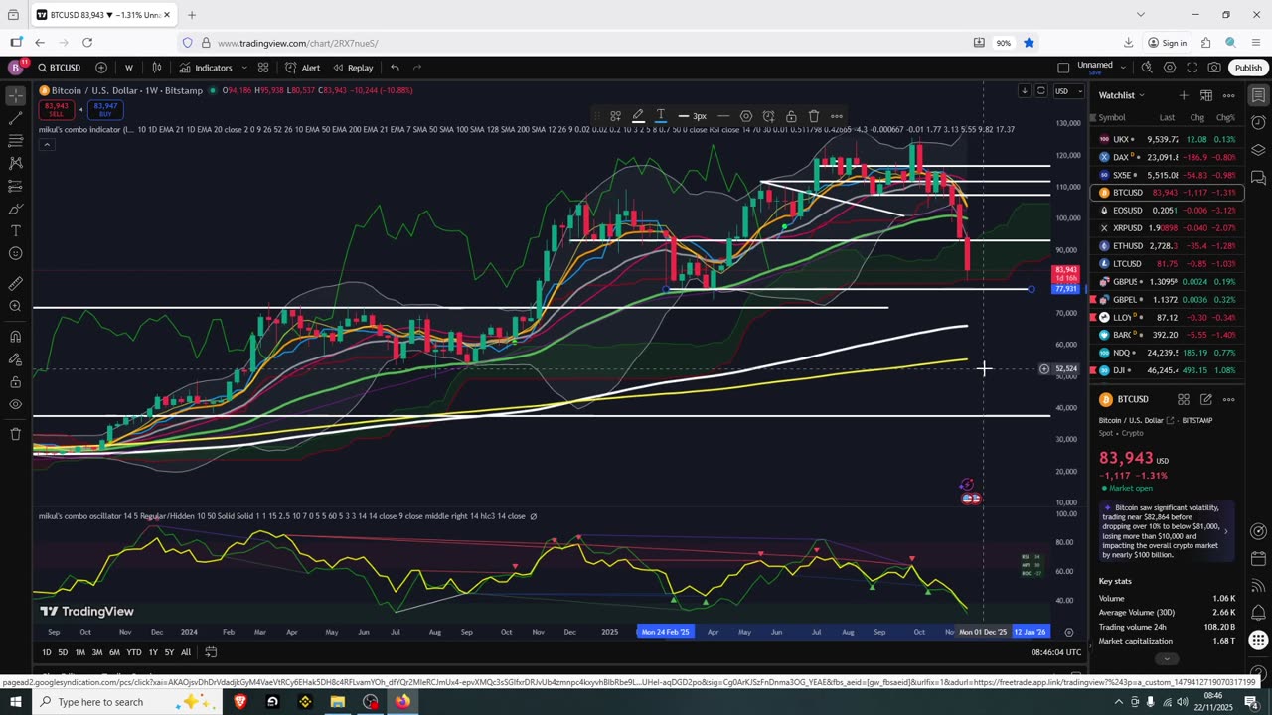Open more options in drawing toolbar
This screenshot has width=1272, height=715.
pyautogui.click(x=837, y=116)
